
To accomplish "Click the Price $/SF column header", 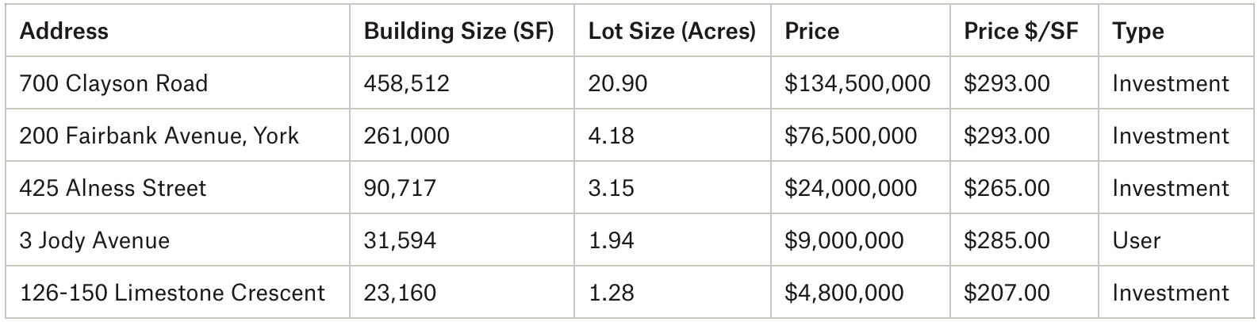I will pyautogui.click(x=1021, y=32).
